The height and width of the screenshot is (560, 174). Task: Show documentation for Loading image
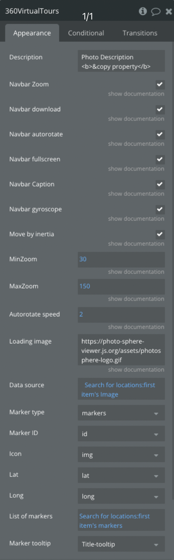point(136,369)
